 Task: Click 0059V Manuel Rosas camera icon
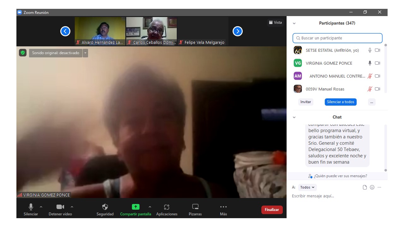click(377, 89)
